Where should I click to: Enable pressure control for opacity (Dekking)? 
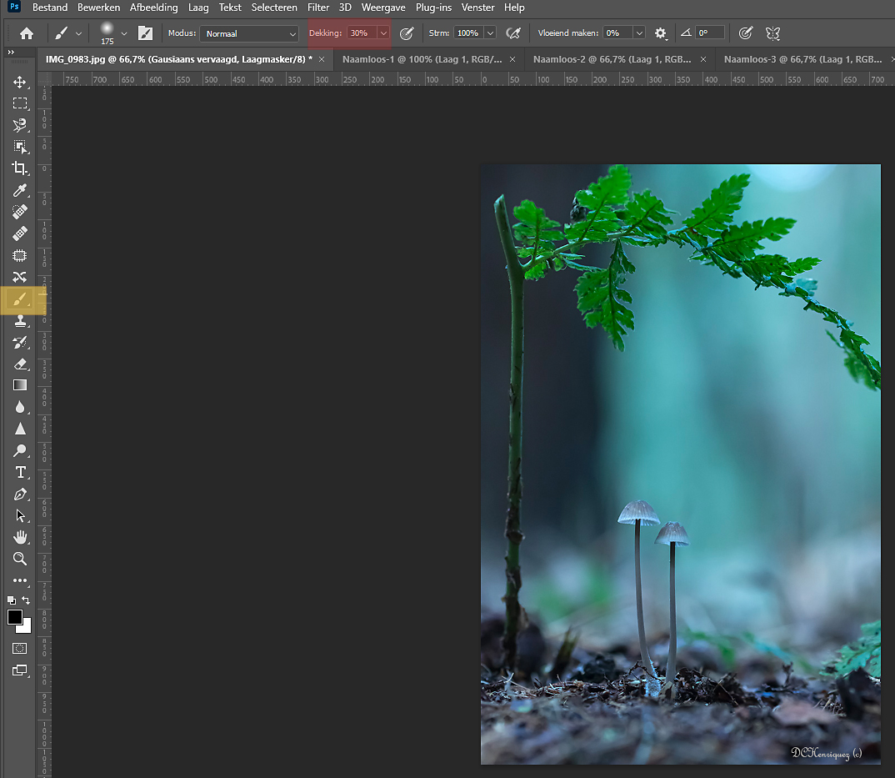[407, 33]
